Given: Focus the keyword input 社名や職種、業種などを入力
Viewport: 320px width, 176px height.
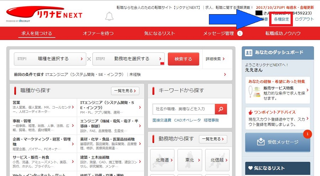Looking at the screenshot, I should 184,109.
